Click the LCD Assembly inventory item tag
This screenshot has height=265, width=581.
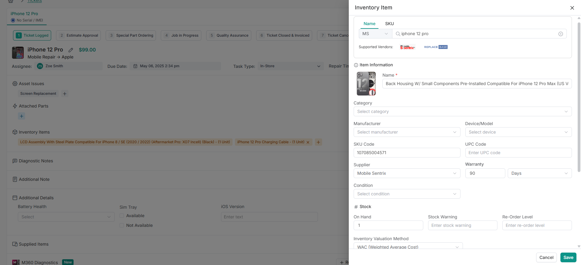pos(125,142)
